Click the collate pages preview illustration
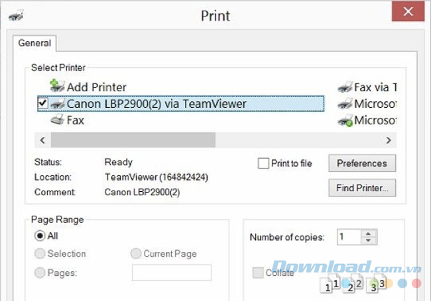Image resolution: width=431 pixels, height=301 pixels. point(353,283)
